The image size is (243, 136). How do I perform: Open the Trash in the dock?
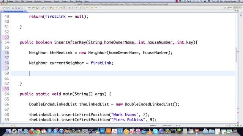(235, 131)
